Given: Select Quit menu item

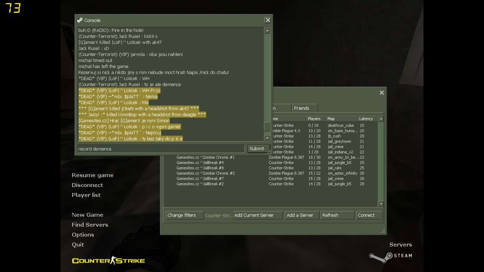Looking at the screenshot, I should 78,244.
